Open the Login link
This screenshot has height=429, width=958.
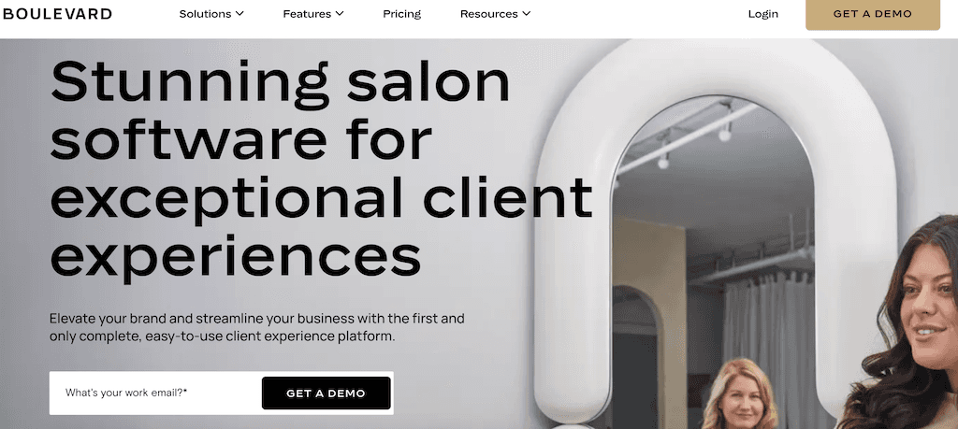click(x=763, y=13)
